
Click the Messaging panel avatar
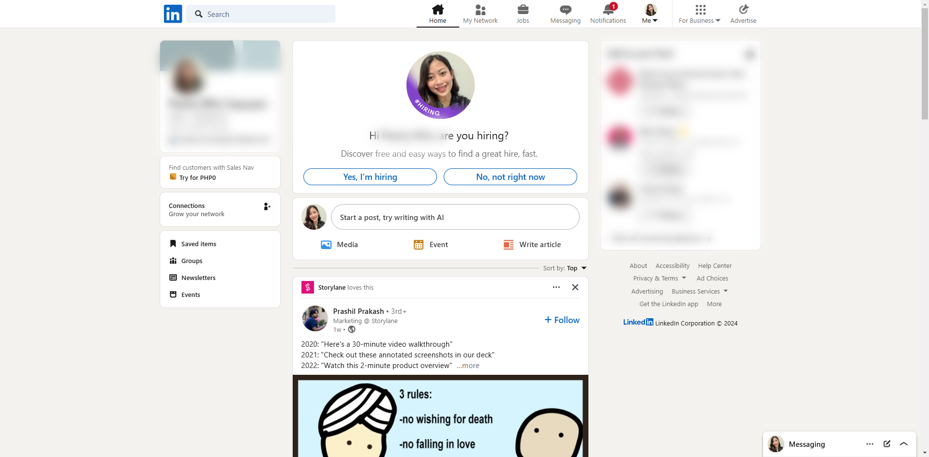pyautogui.click(x=776, y=444)
